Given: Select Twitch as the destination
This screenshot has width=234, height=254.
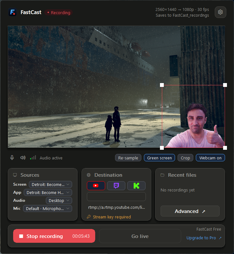Looking at the screenshot, I should [116, 185].
